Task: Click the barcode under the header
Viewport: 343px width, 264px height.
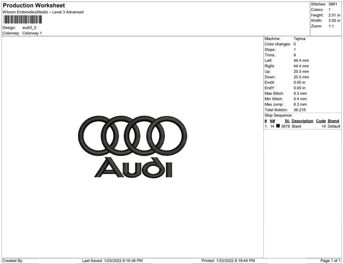Action: coord(23,20)
